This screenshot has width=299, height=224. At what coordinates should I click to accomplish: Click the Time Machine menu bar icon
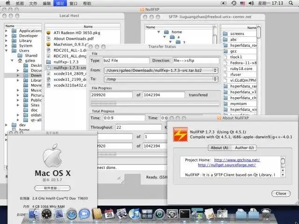point(234,3)
